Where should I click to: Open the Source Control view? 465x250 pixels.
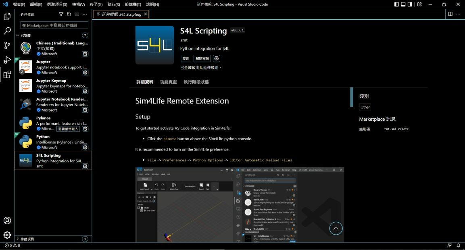[x=7, y=45]
